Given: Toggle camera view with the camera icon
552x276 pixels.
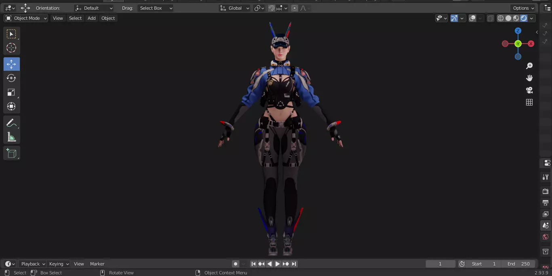Looking at the screenshot, I should [x=529, y=90].
